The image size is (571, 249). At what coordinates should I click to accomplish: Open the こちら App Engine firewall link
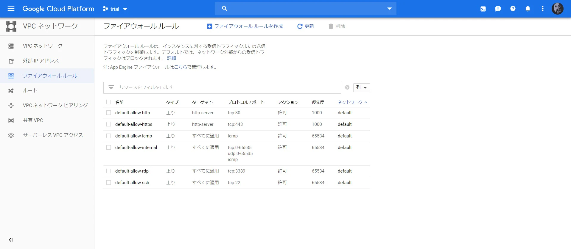(181, 67)
